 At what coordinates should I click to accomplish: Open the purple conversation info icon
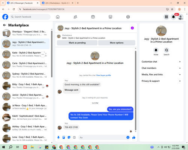132,28
